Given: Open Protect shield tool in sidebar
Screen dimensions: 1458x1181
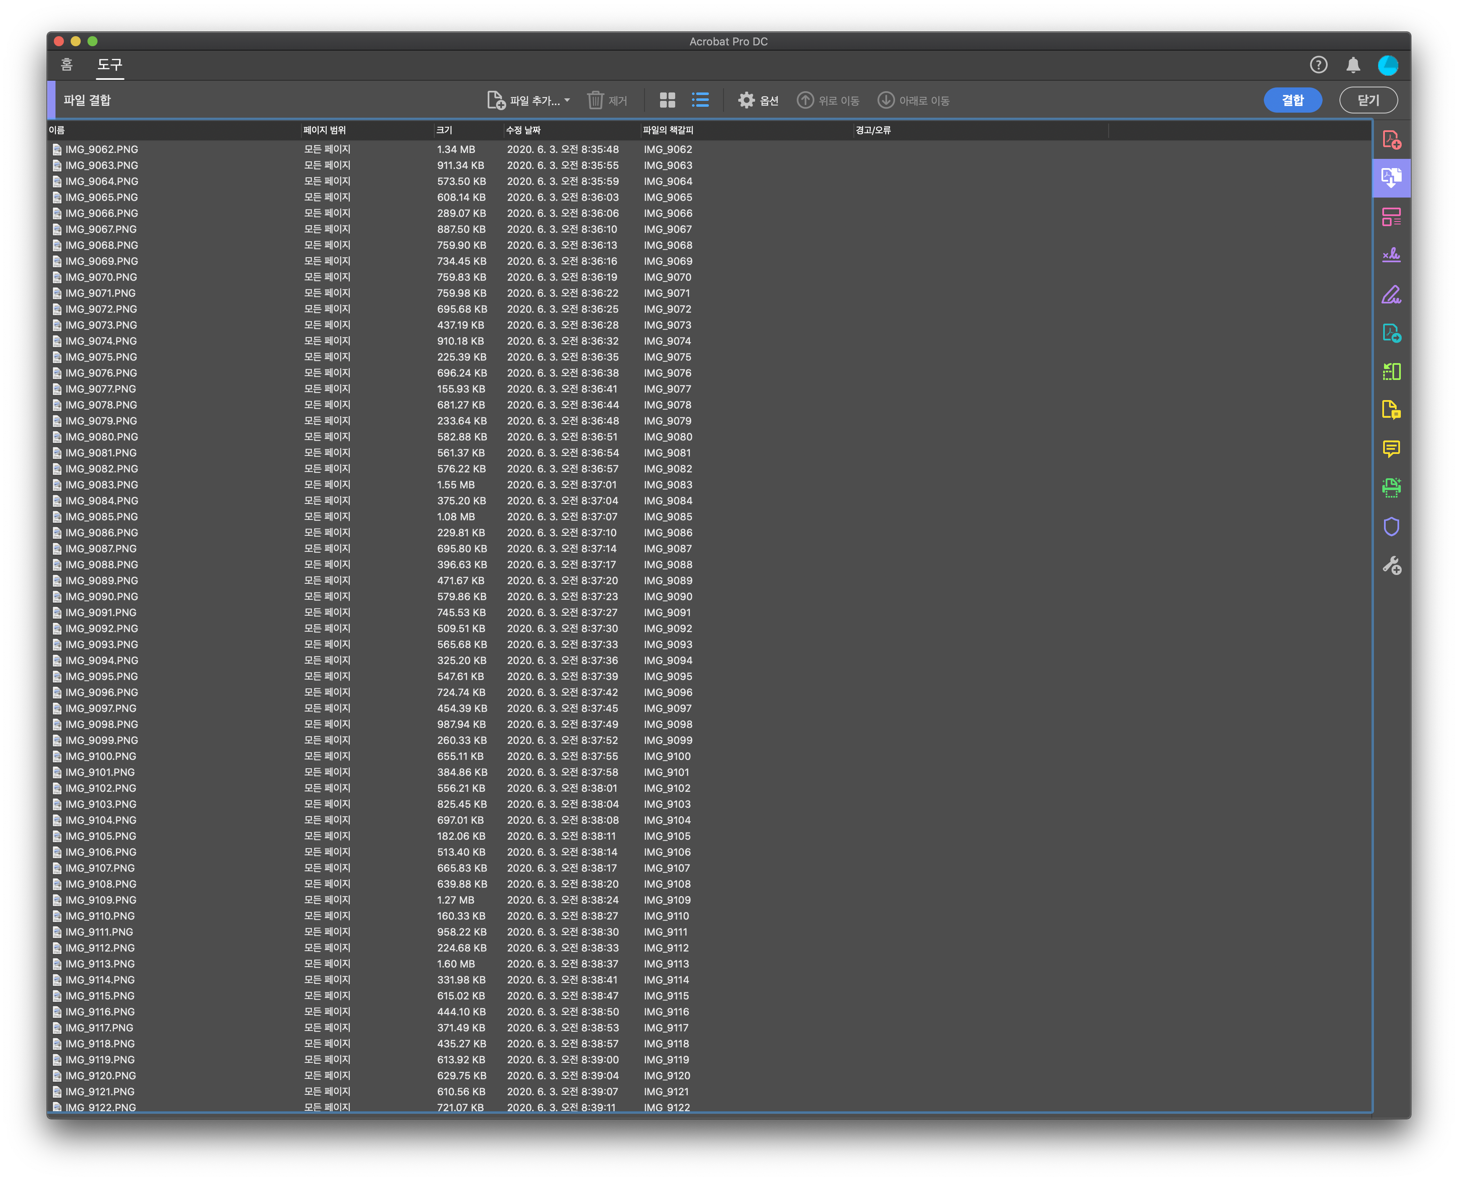Looking at the screenshot, I should pos(1391,527).
